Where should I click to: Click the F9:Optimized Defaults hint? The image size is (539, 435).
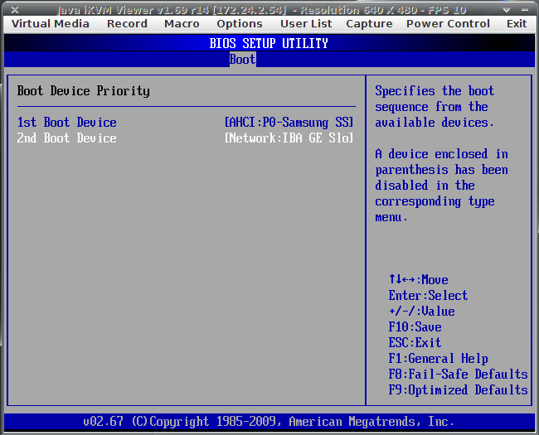pyautogui.click(x=458, y=390)
